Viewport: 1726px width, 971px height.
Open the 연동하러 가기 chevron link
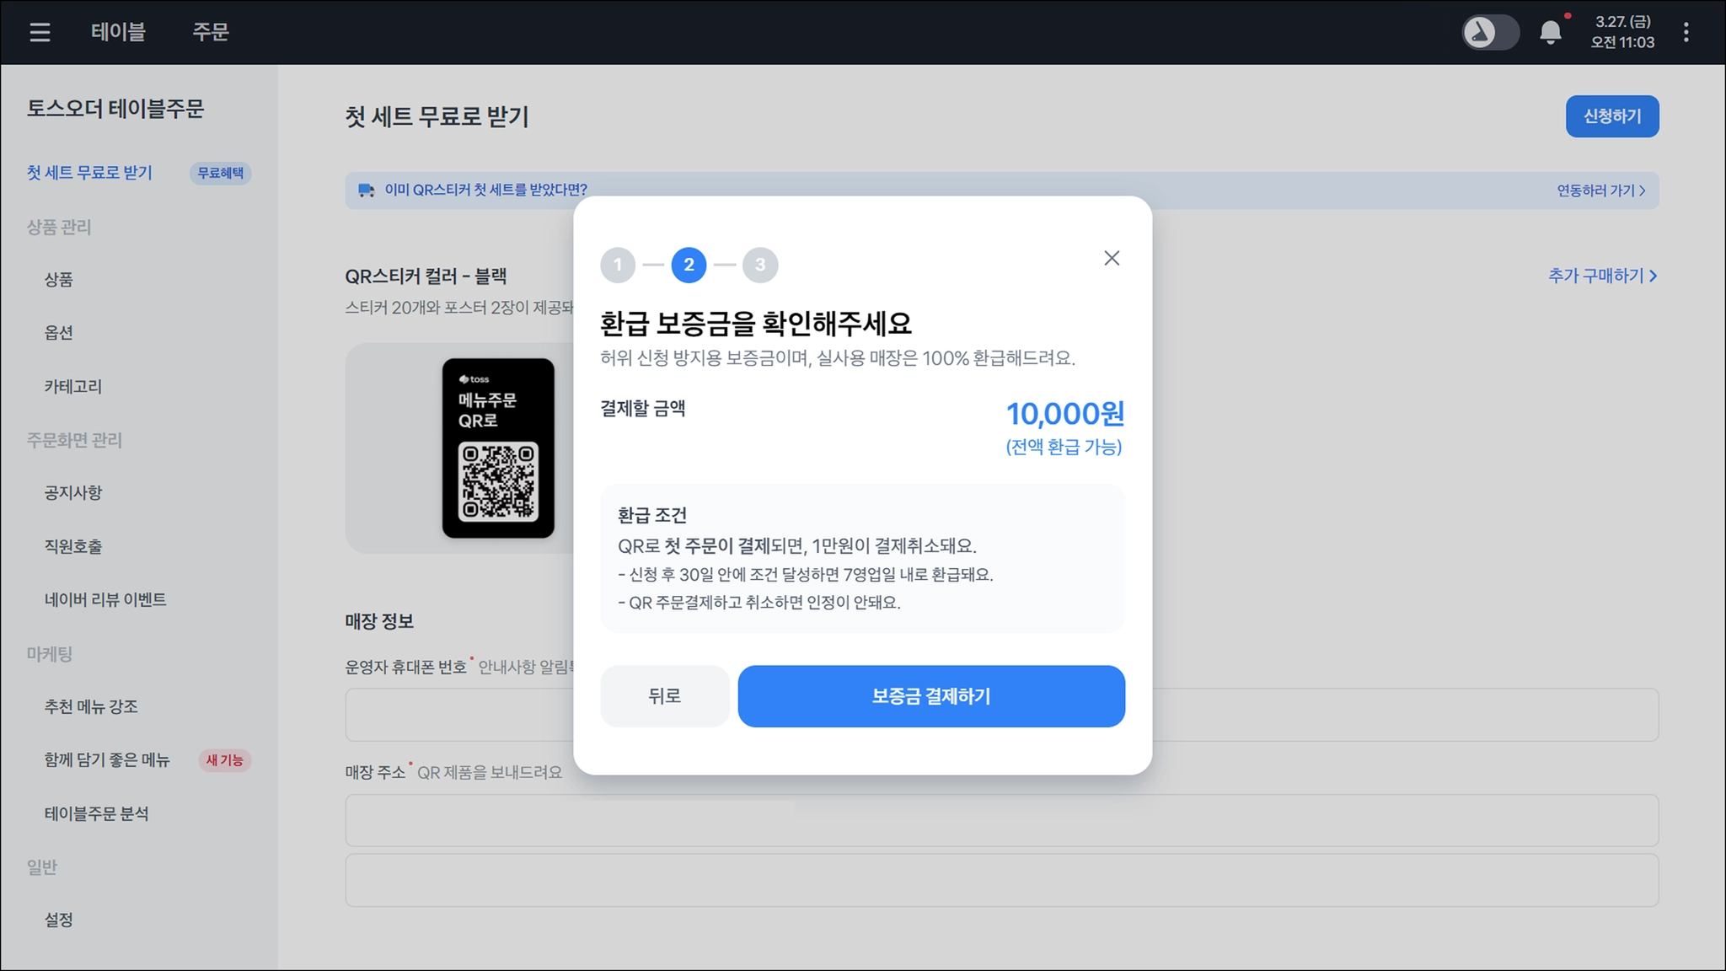pyautogui.click(x=1600, y=190)
